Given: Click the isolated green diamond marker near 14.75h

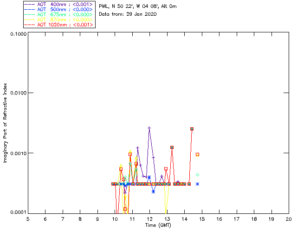Looking at the screenshot, I should tap(197, 175).
